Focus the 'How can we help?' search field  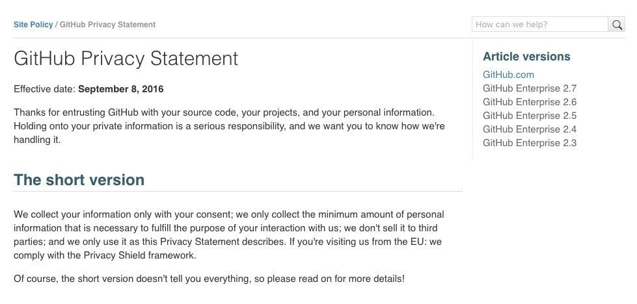(x=540, y=24)
